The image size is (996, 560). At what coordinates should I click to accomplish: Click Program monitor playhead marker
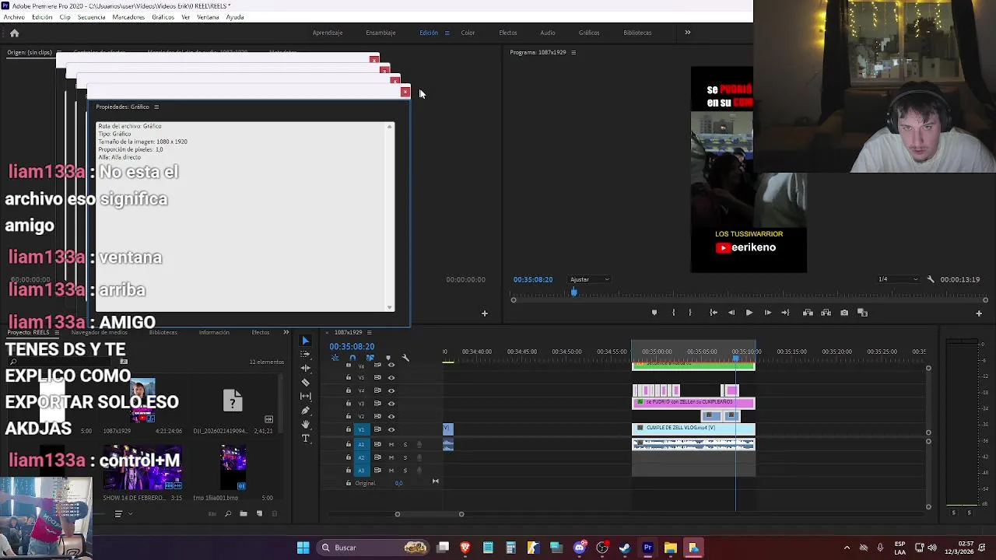coord(574,292)
